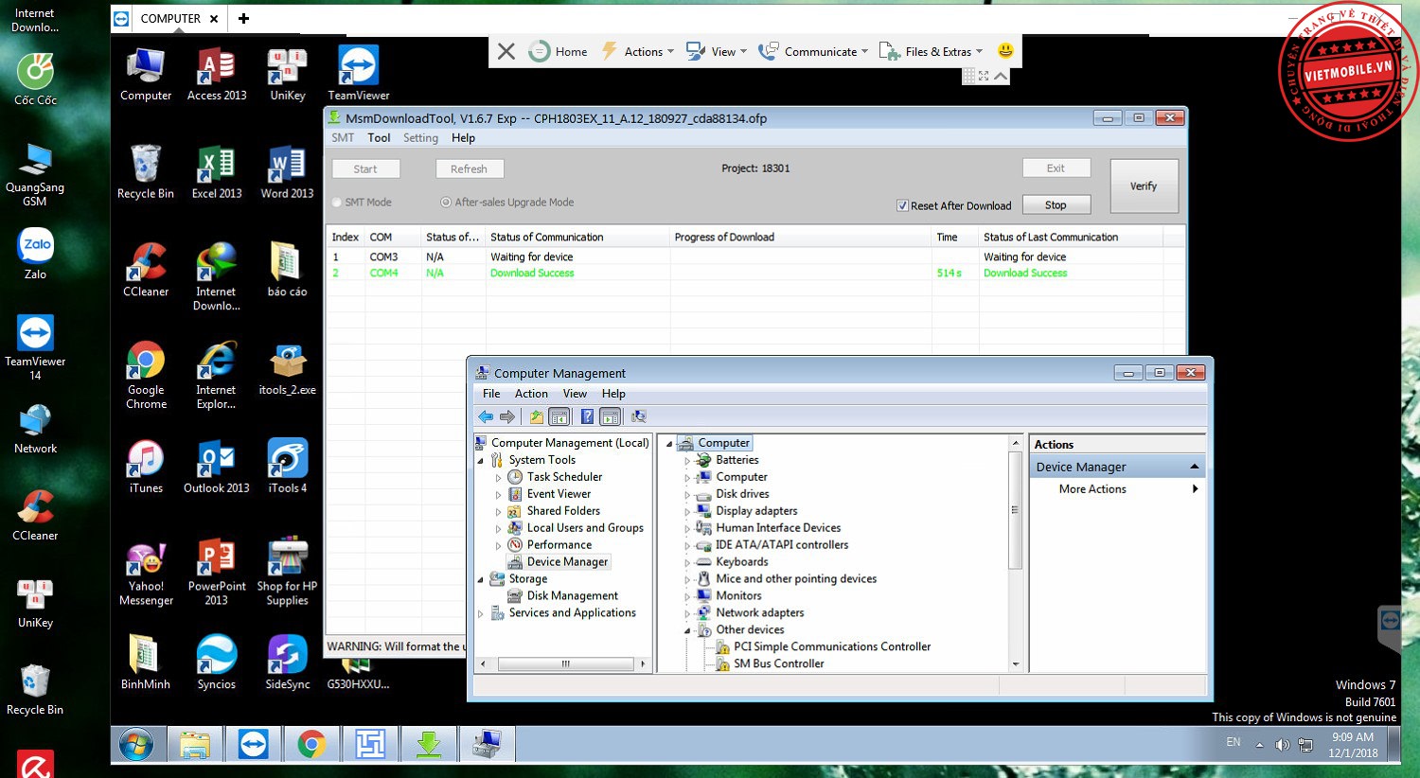Select the SMT Mode radio button

pos(337,203)
